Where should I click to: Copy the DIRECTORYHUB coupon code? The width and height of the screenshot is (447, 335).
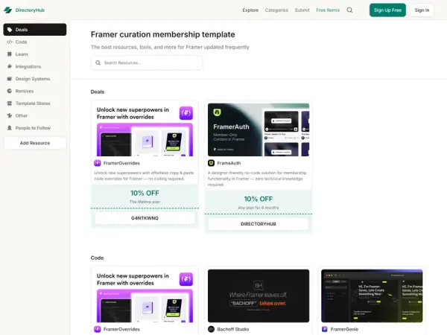259,224
